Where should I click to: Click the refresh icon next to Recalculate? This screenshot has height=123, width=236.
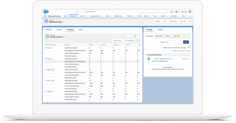[x=138, y=41]
